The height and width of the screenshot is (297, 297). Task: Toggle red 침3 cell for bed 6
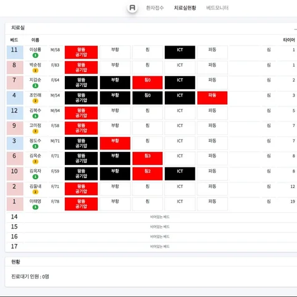click(147, 158)
